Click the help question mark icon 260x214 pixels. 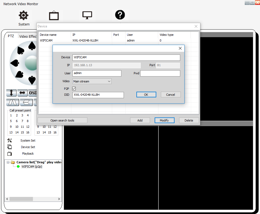(120, 15)
